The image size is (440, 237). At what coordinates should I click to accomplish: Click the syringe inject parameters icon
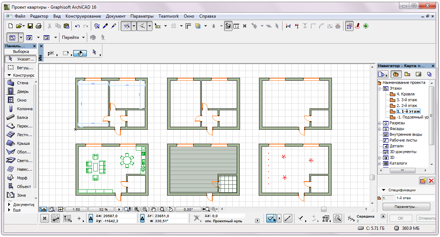[114, 26]
